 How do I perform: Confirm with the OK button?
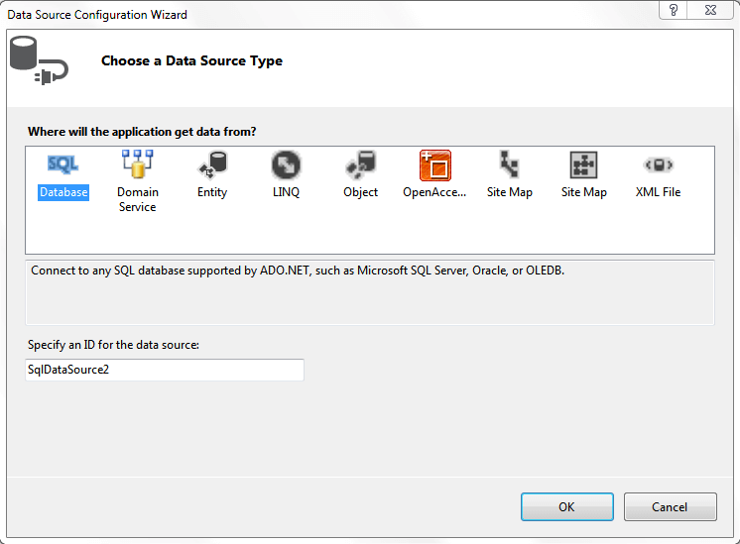(567, 506)
